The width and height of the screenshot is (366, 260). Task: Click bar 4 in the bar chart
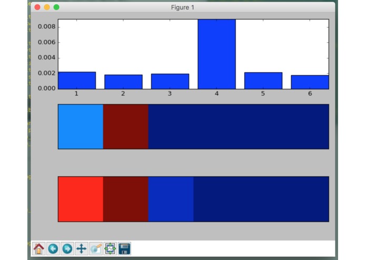point(216,54)
